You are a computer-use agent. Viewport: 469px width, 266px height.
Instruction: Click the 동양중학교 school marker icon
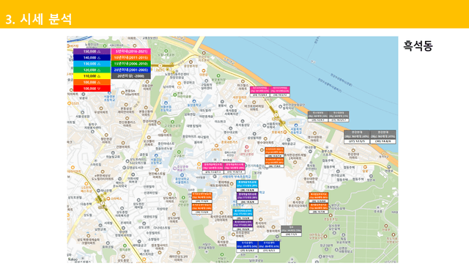pyautogui.click(x=194, y=101)
